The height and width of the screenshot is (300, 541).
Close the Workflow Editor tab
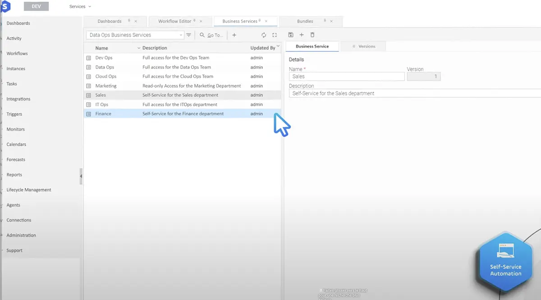(x=201, y=21)
